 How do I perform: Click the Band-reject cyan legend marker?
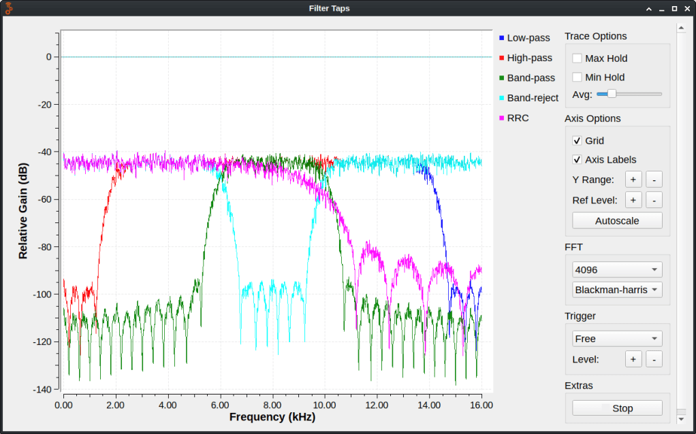(503, 99)
